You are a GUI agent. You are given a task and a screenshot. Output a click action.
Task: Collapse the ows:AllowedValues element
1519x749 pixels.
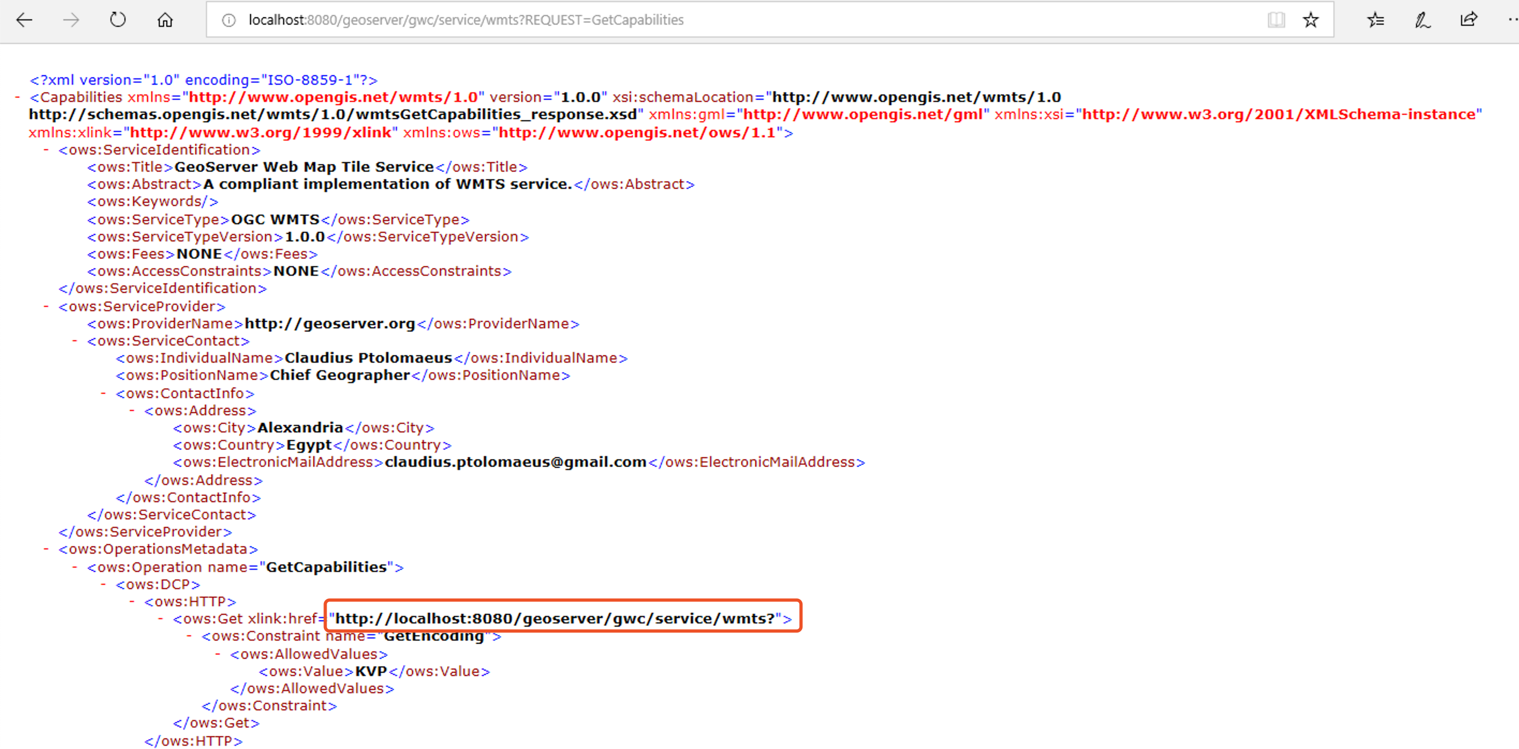[218, 654]
